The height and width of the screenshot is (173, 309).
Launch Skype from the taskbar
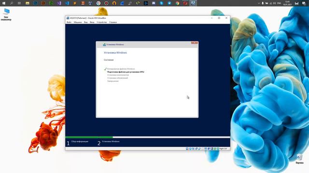161,3
